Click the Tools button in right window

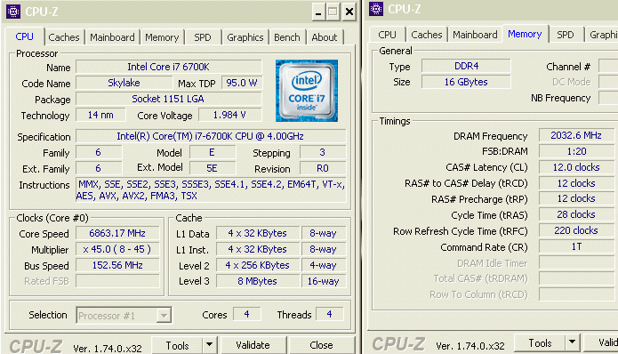pyautogui.click(x=540, y=343)
